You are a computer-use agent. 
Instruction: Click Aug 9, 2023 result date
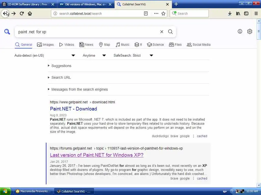[x=58, y=115]
